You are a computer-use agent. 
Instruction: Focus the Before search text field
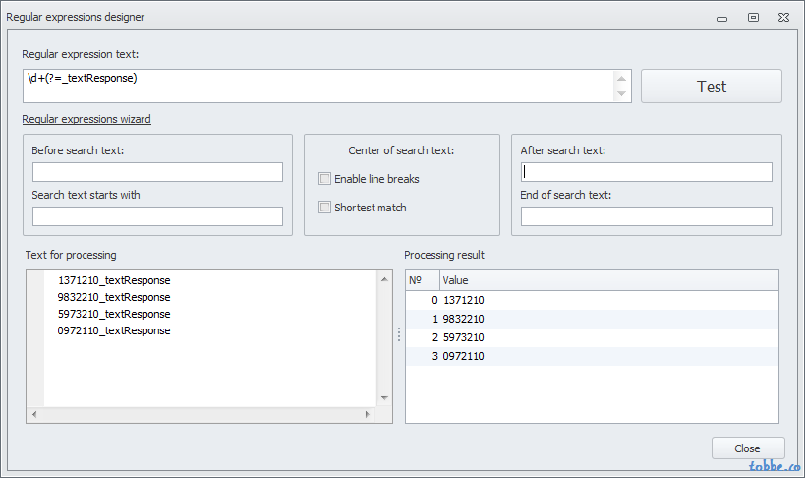pos(157,172)
